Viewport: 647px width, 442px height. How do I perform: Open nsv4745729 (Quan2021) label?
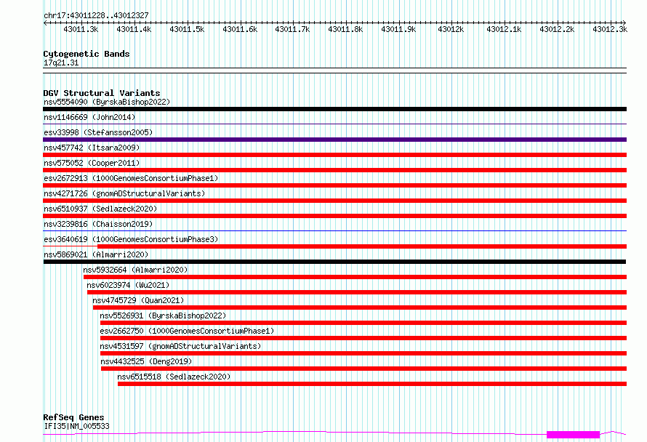pyautogui.click(x=138, y=300)
